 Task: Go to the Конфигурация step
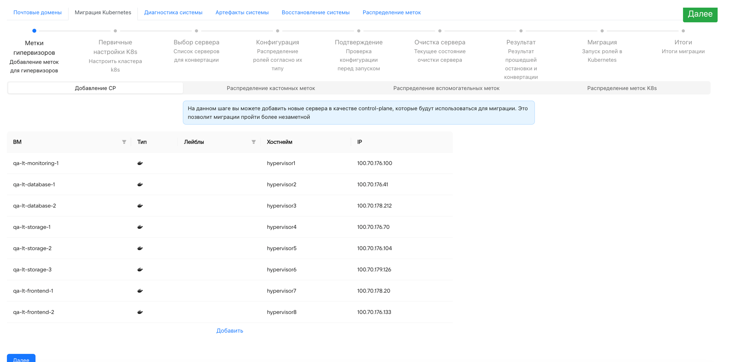click(x=278, y=51)
